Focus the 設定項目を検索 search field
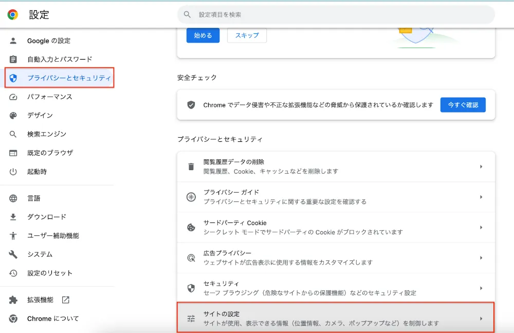This screenshot has height=333, width=514. pos(336,14)
